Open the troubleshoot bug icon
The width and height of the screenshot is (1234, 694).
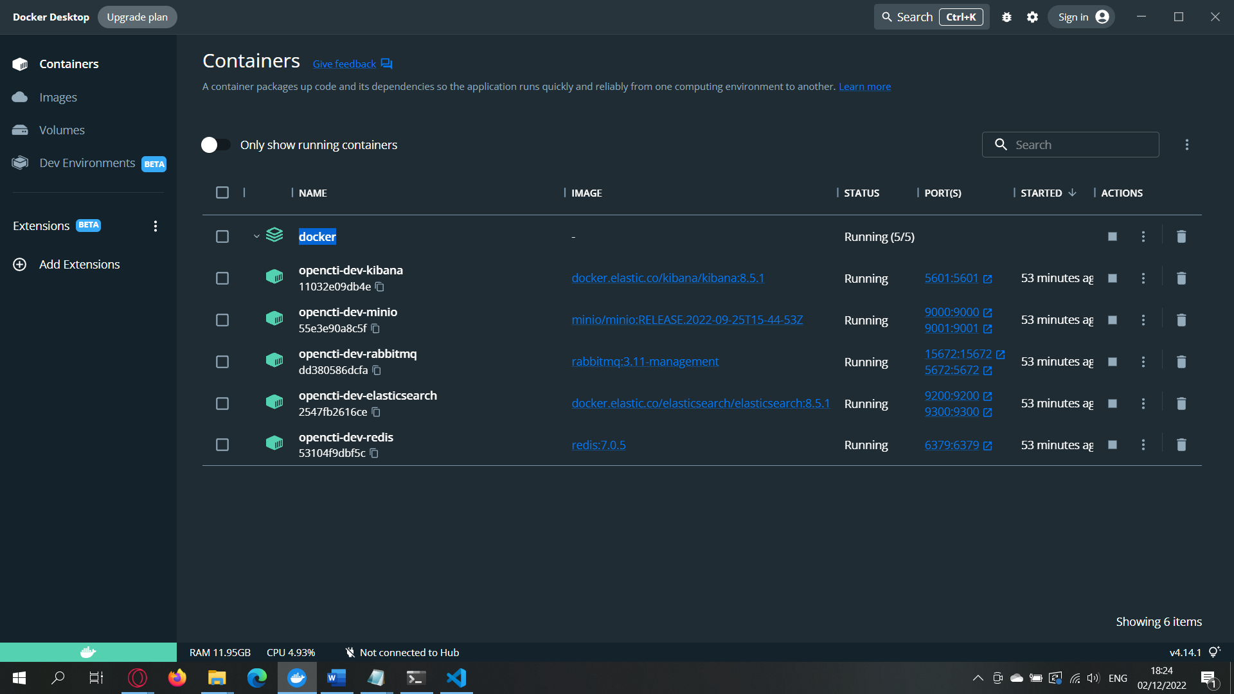tap(1006, 17)
